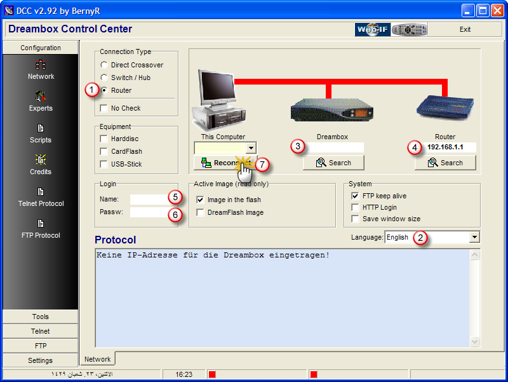Expand This Computer IP dropdown
The image size is (508, 382).
click(251, 148)
